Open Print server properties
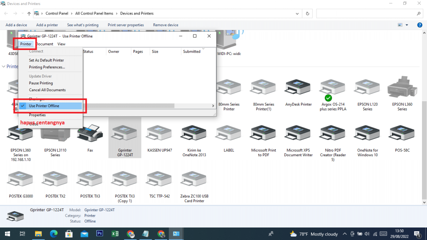 (126, 25)
